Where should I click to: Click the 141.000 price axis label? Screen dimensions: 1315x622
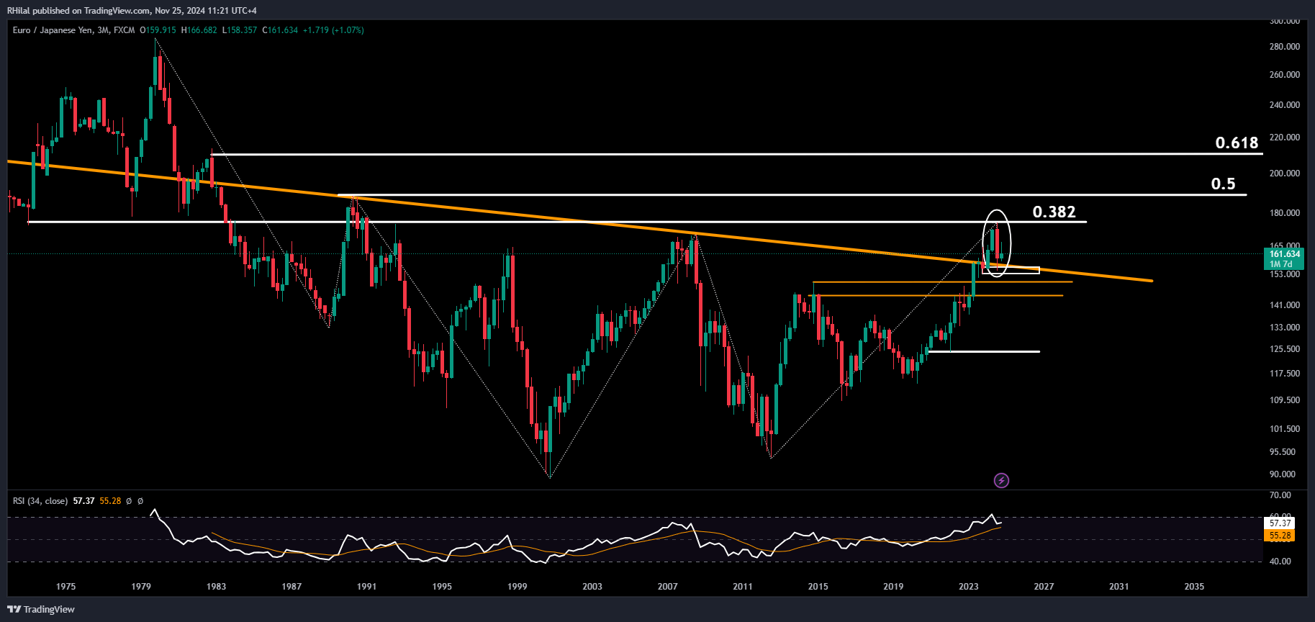tap(1285, 305)
